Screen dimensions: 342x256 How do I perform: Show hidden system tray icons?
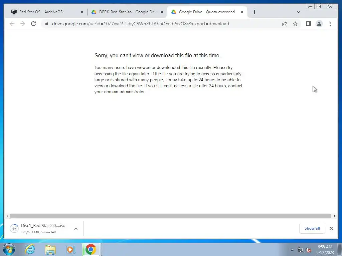click(x=292, y=250)
